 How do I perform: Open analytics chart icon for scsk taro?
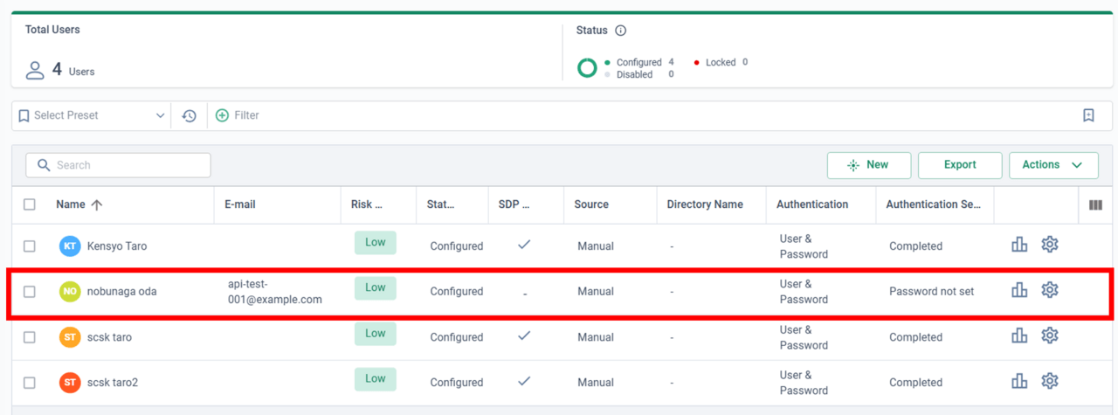pyautogui.click(x=1019, y=335)
